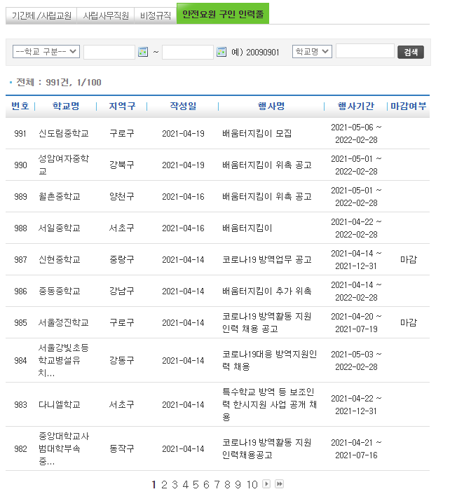The image size is (450, 494).
Task: Click the 검색 search button
Action: [x=411, y=52]
